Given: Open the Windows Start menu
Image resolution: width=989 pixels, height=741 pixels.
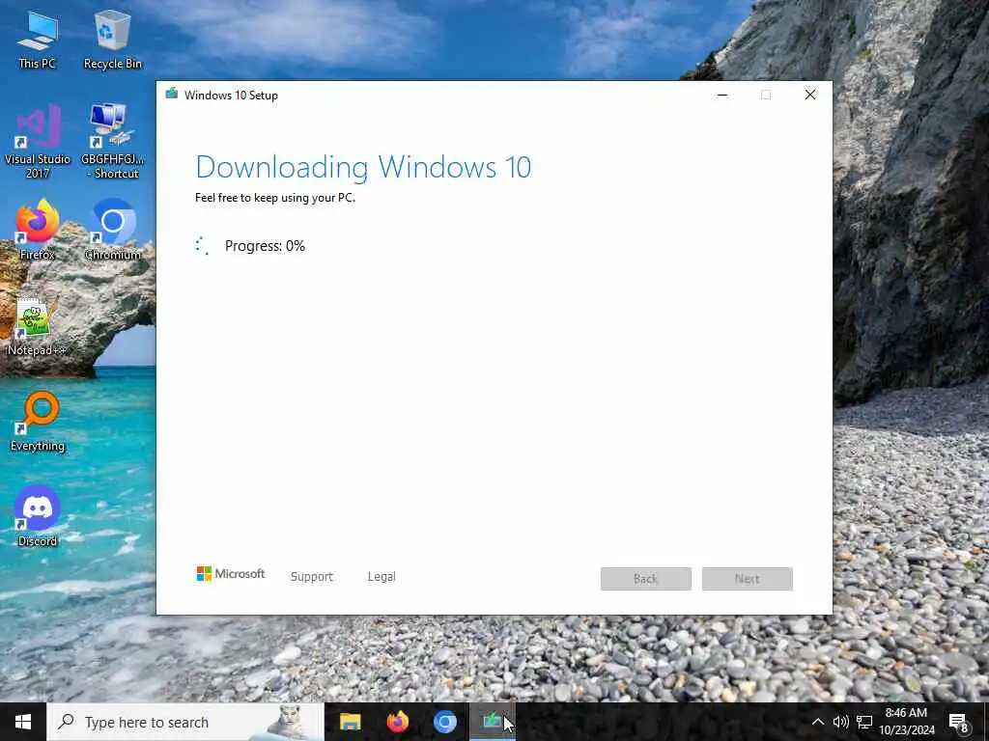Looking at the screenshot, I should [x=23, y=722].
